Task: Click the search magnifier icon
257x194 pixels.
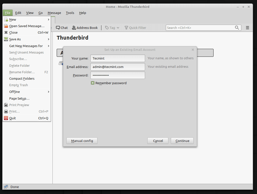Action: tap(237, 28)
